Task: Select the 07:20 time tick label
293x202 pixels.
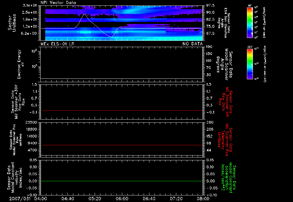Action: click(x=176, y=199)
